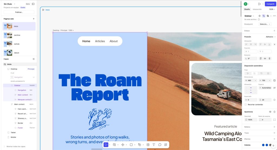
Task: Pick the pen tool in bottom toolbar
Action: point(140,145)
